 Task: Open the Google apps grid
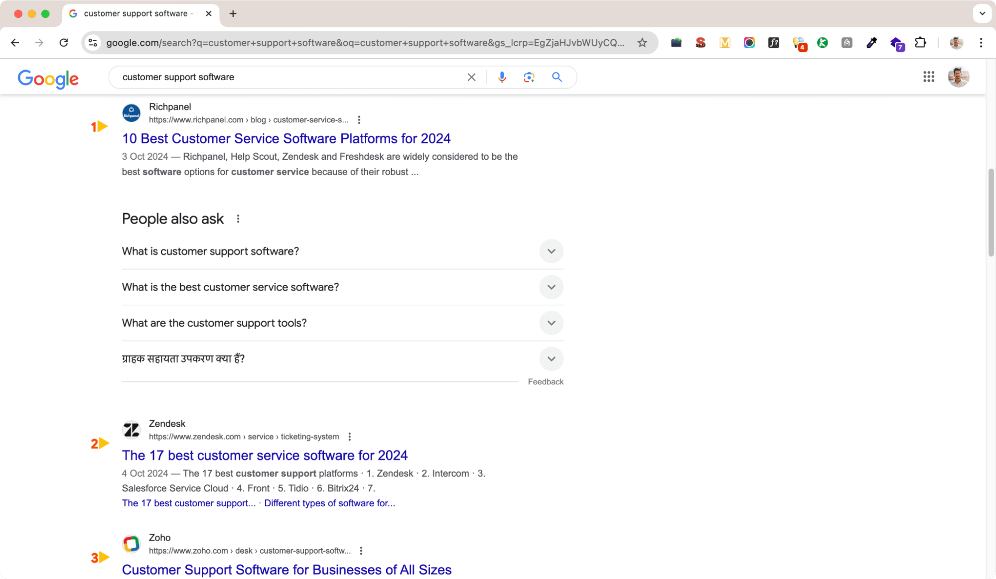coord(929,77)
